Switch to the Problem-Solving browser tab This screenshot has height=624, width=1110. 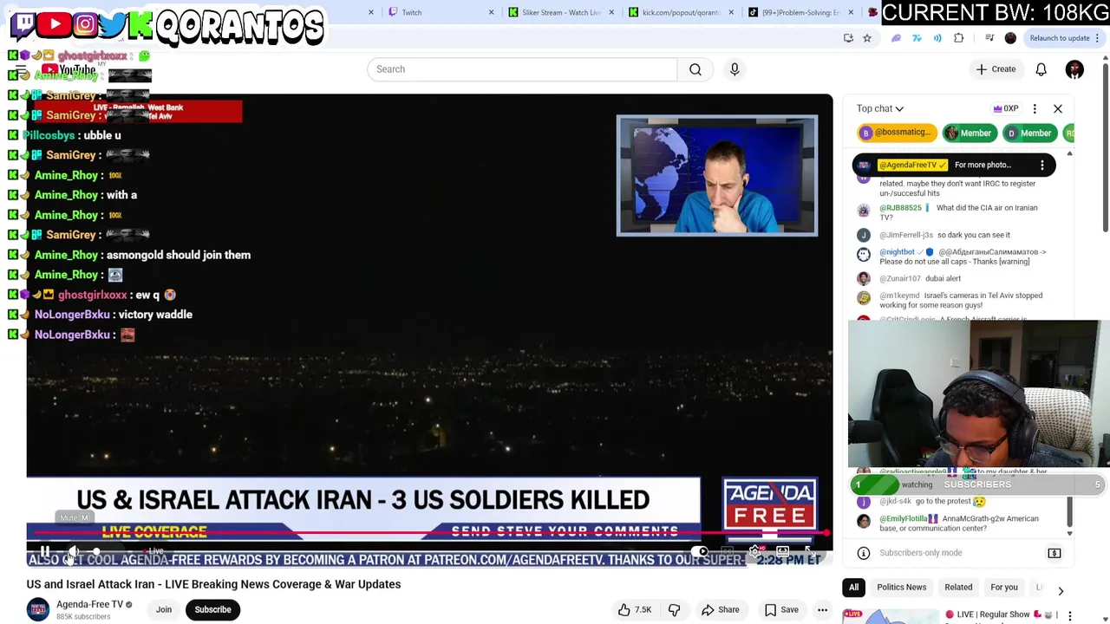(x=800, y=12)
